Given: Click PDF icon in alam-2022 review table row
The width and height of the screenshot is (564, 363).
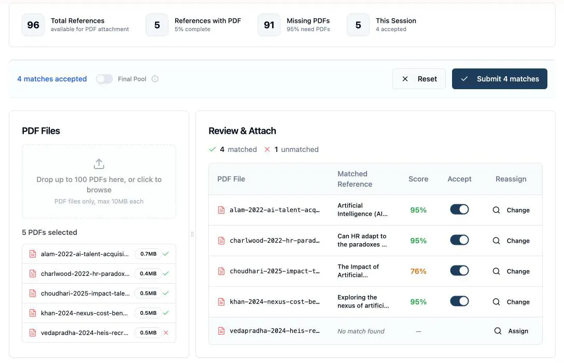Looking at the screenshot, I should (x=221, y=210).
